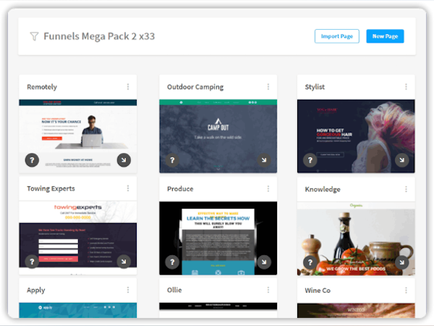Click the question mark icon on Knowledge

point(310,262)
